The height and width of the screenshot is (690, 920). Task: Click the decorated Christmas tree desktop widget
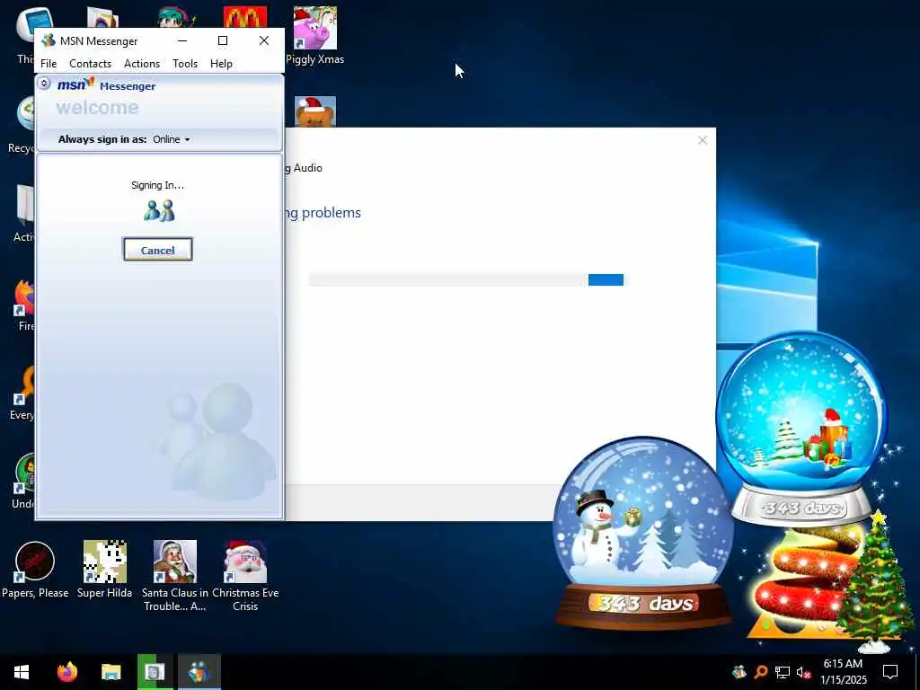coord(875,581)
